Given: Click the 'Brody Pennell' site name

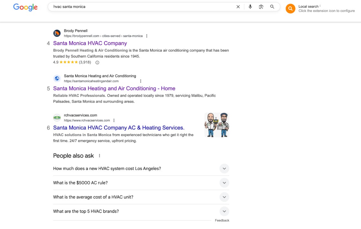Looking at the screenshot, I should 75,31.
